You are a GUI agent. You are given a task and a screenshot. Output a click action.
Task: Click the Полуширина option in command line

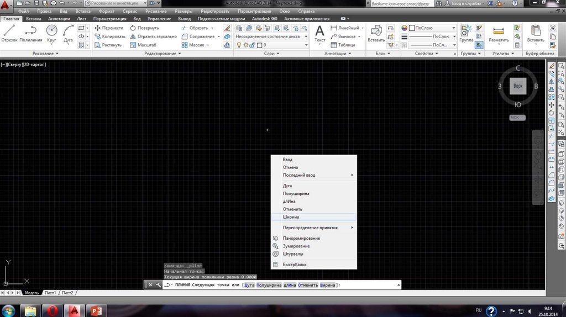tap(269, 285)
